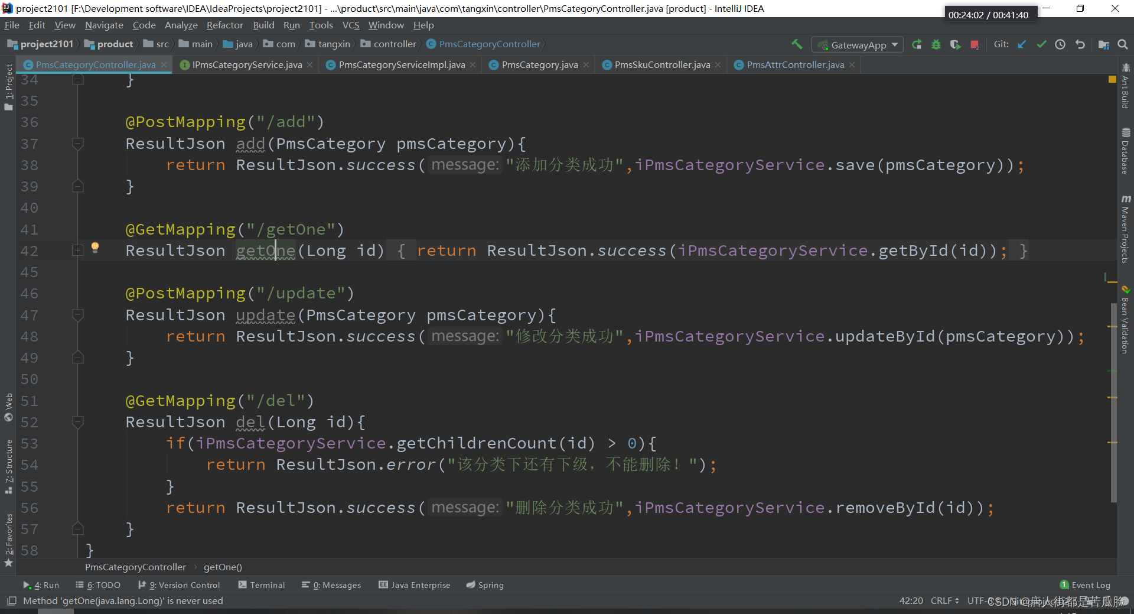Open the VCS menu

[x=351, y=25]
